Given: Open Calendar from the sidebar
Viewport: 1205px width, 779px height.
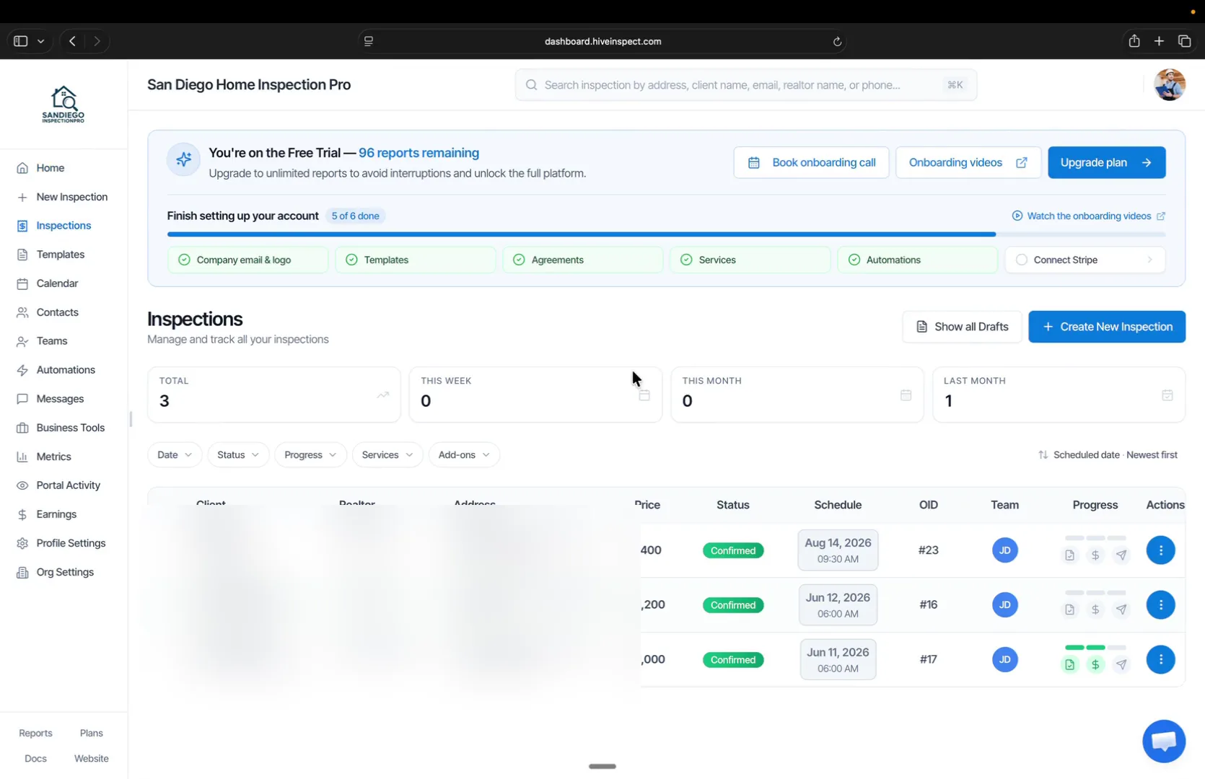Looking at the screenshot, I should tap(57, 283).
